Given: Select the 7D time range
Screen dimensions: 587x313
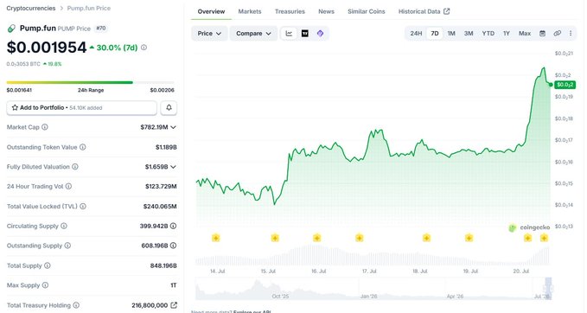Looking at the screenshot, I should [435, 34].
